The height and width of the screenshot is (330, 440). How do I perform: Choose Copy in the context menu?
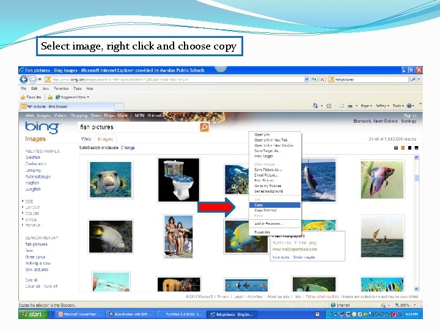275,205
